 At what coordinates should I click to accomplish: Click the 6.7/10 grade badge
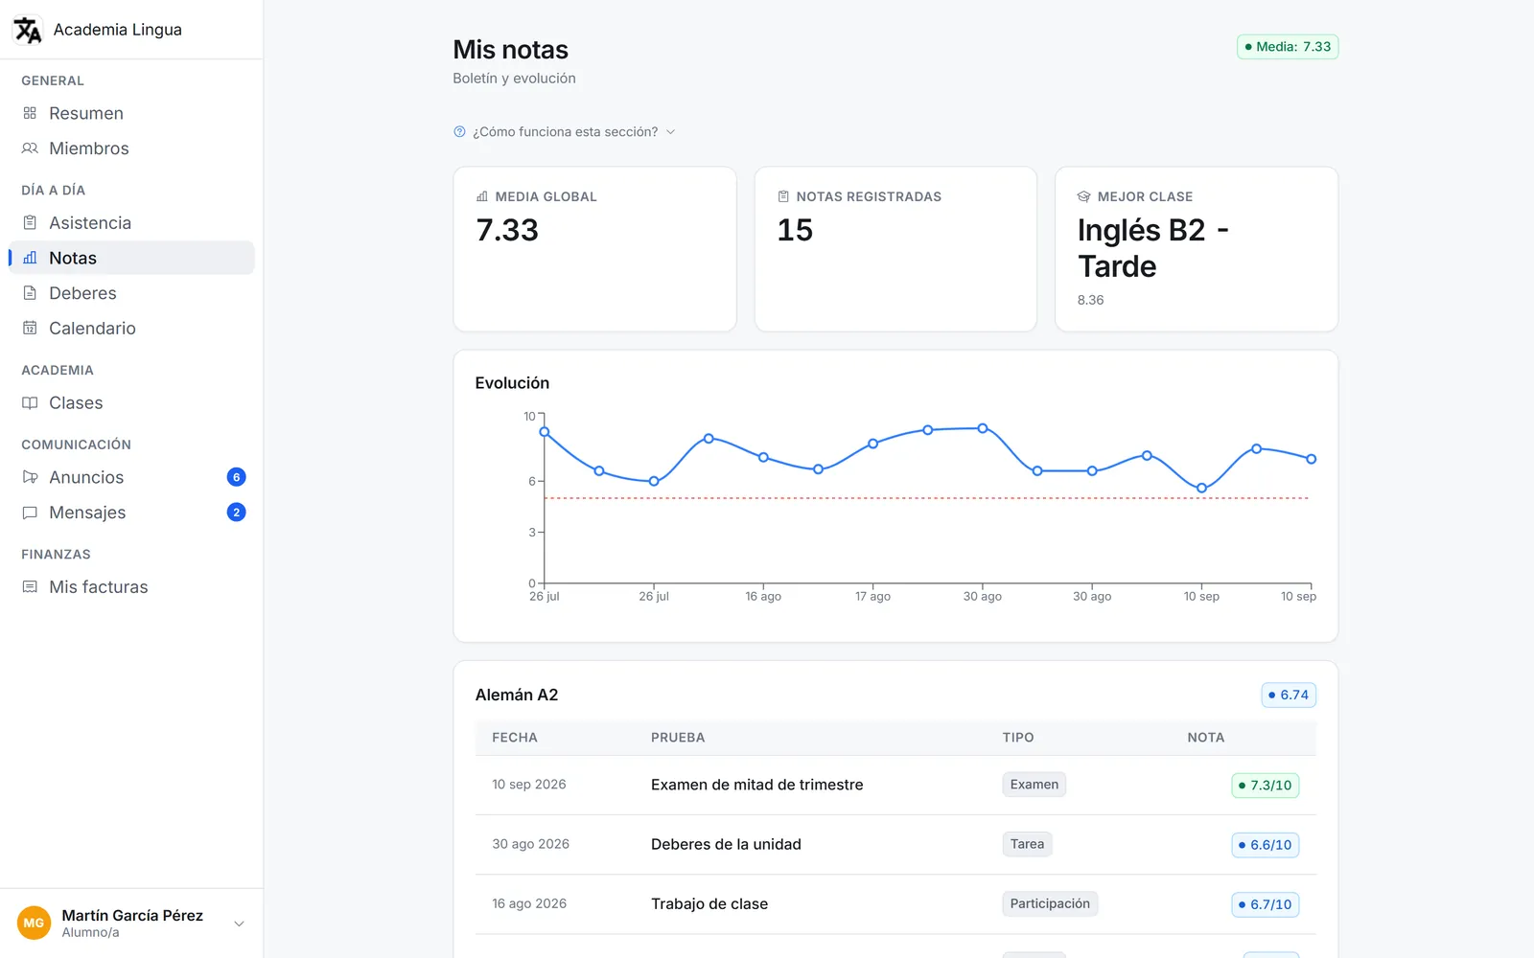pos(1266,904)
